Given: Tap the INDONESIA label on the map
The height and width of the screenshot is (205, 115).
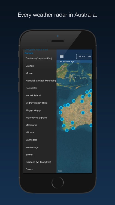Looking at the screenshot, I should [70, 78].
